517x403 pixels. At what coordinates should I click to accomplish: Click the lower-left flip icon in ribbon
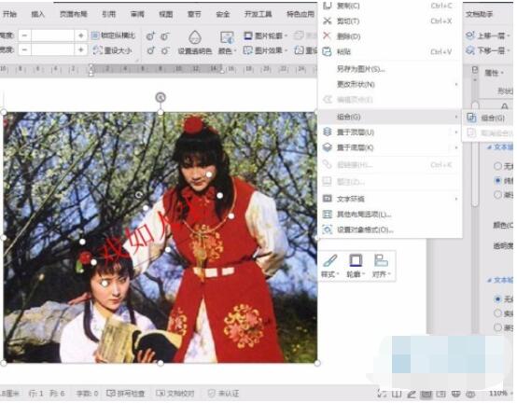(x=150, y=50)
